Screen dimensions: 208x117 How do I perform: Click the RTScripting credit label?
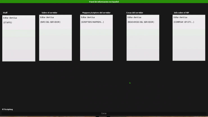click(7, 109)
